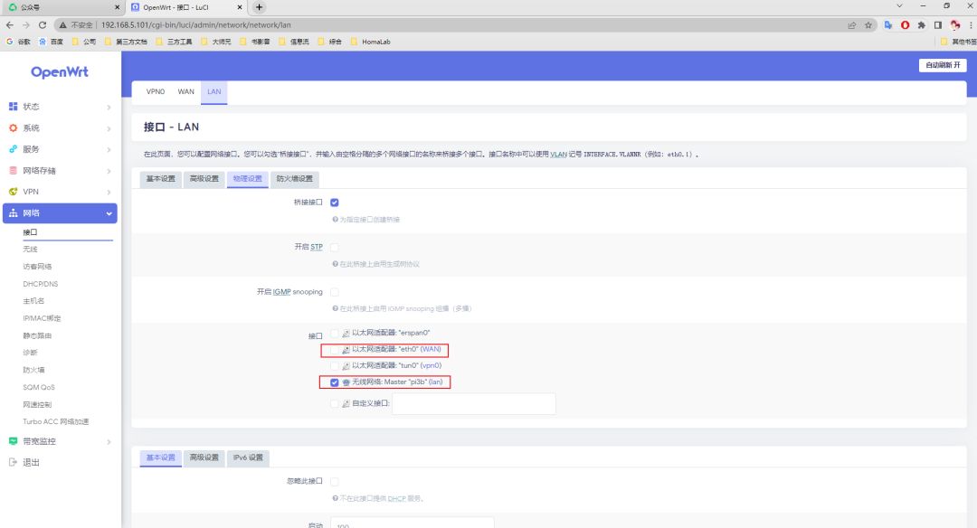Expand the 网络存储 menu chevron

tap(109, 171)
